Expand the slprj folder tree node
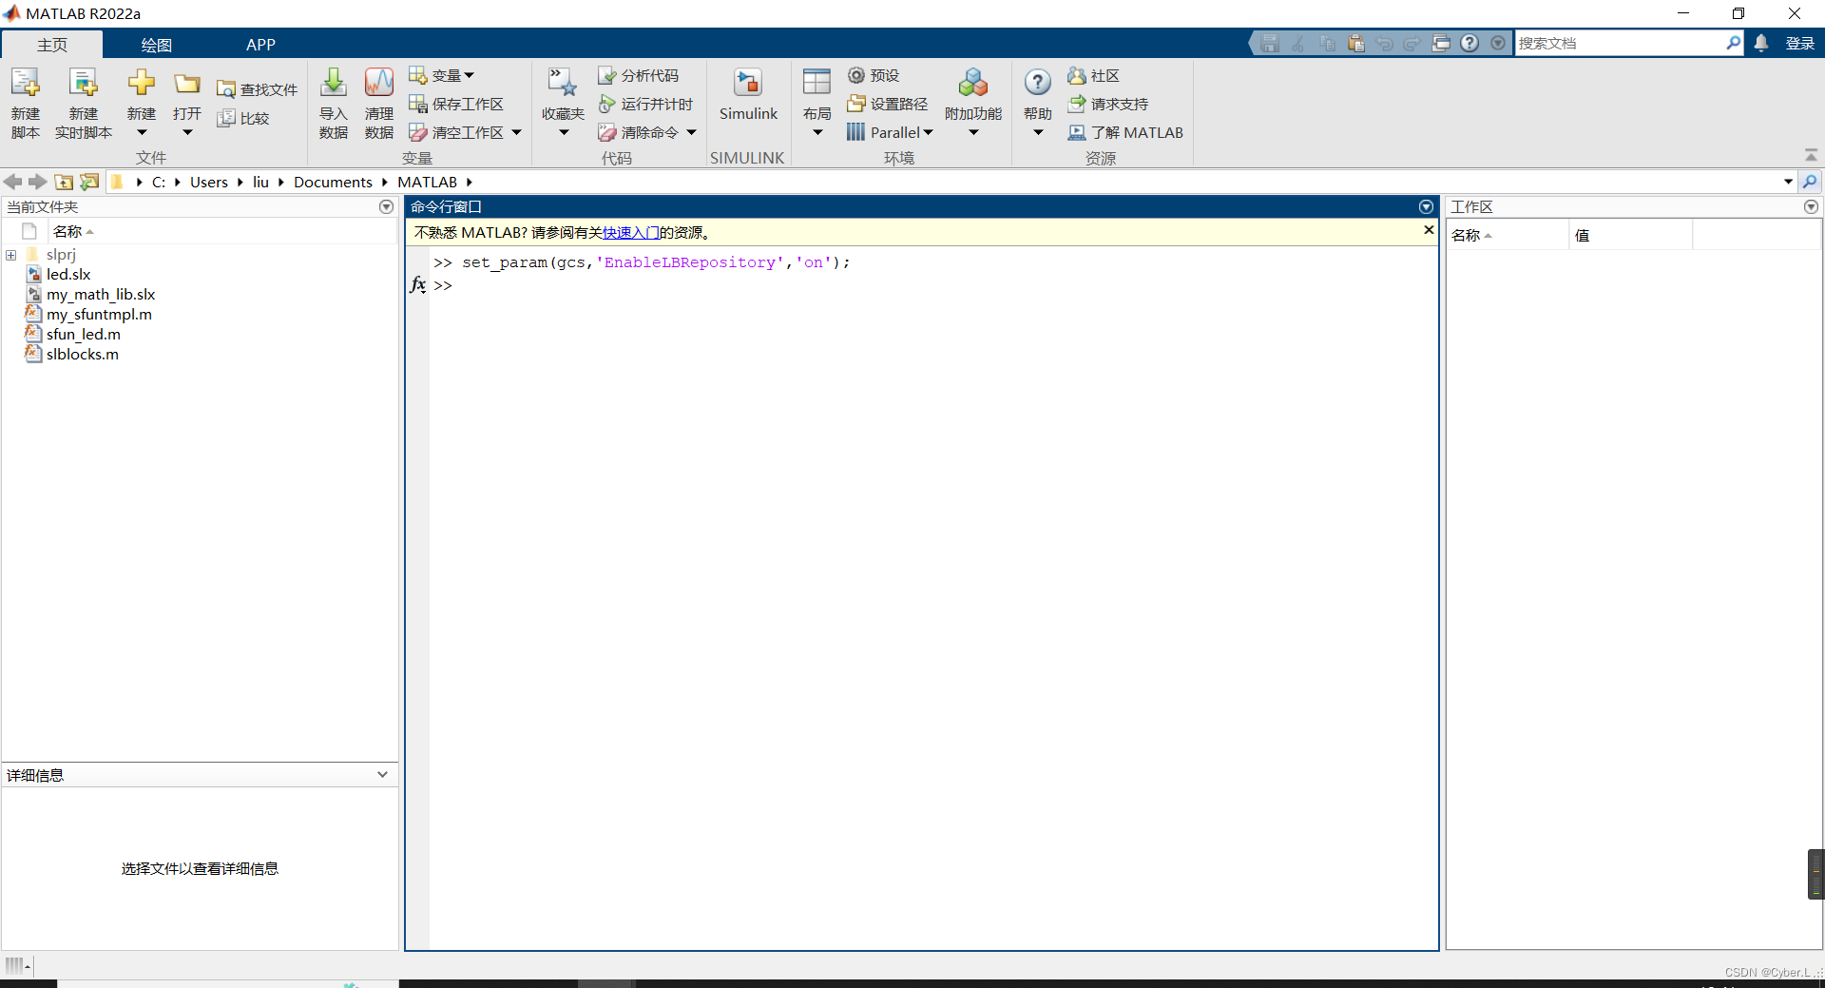Image resolution: width=1825 pixels, height=988 pixels. pos(11,255)
